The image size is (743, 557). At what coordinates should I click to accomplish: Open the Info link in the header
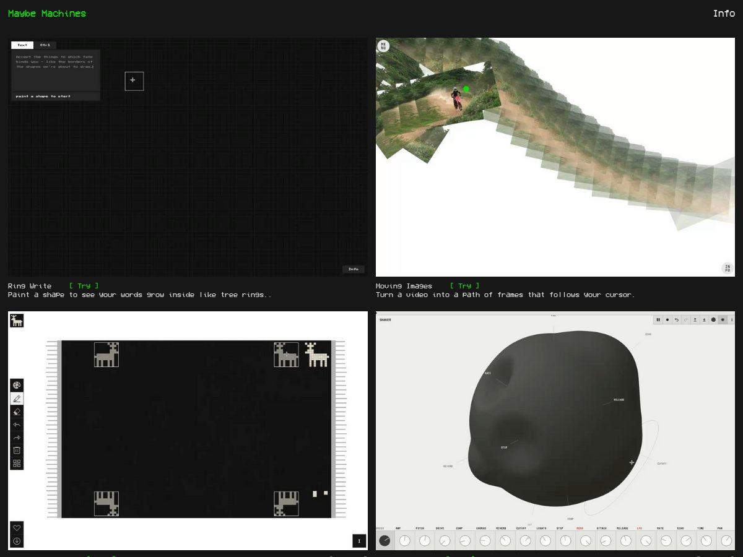[724, 14]
